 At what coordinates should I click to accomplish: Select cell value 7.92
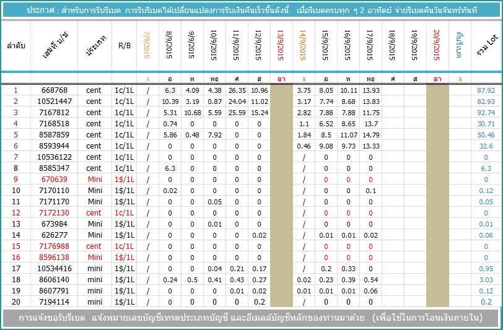click(214, 135)
